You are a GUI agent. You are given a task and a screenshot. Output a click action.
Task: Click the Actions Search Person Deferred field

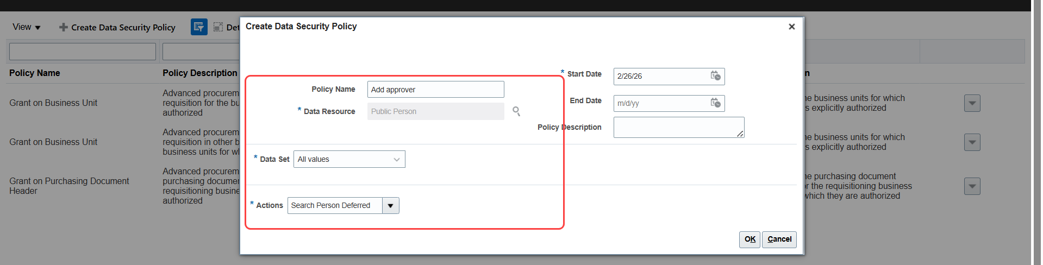click(335, 206)
